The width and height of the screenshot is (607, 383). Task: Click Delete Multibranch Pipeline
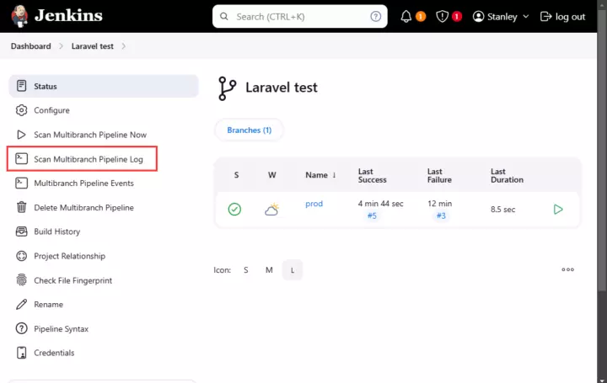[x=83, y=208]
